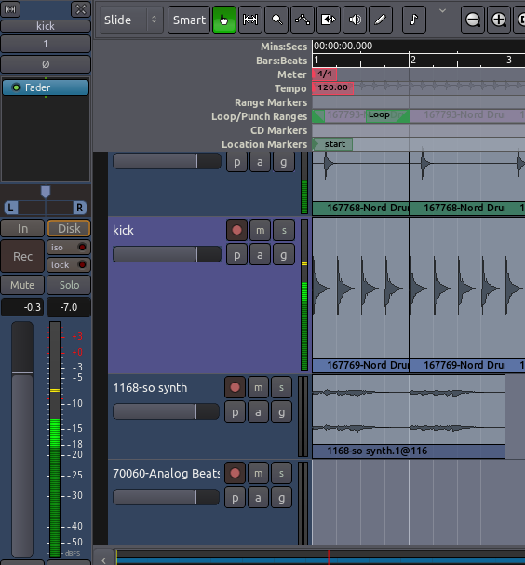
Task: Select the Audition (speaker) tool
Action: (355, 20)
